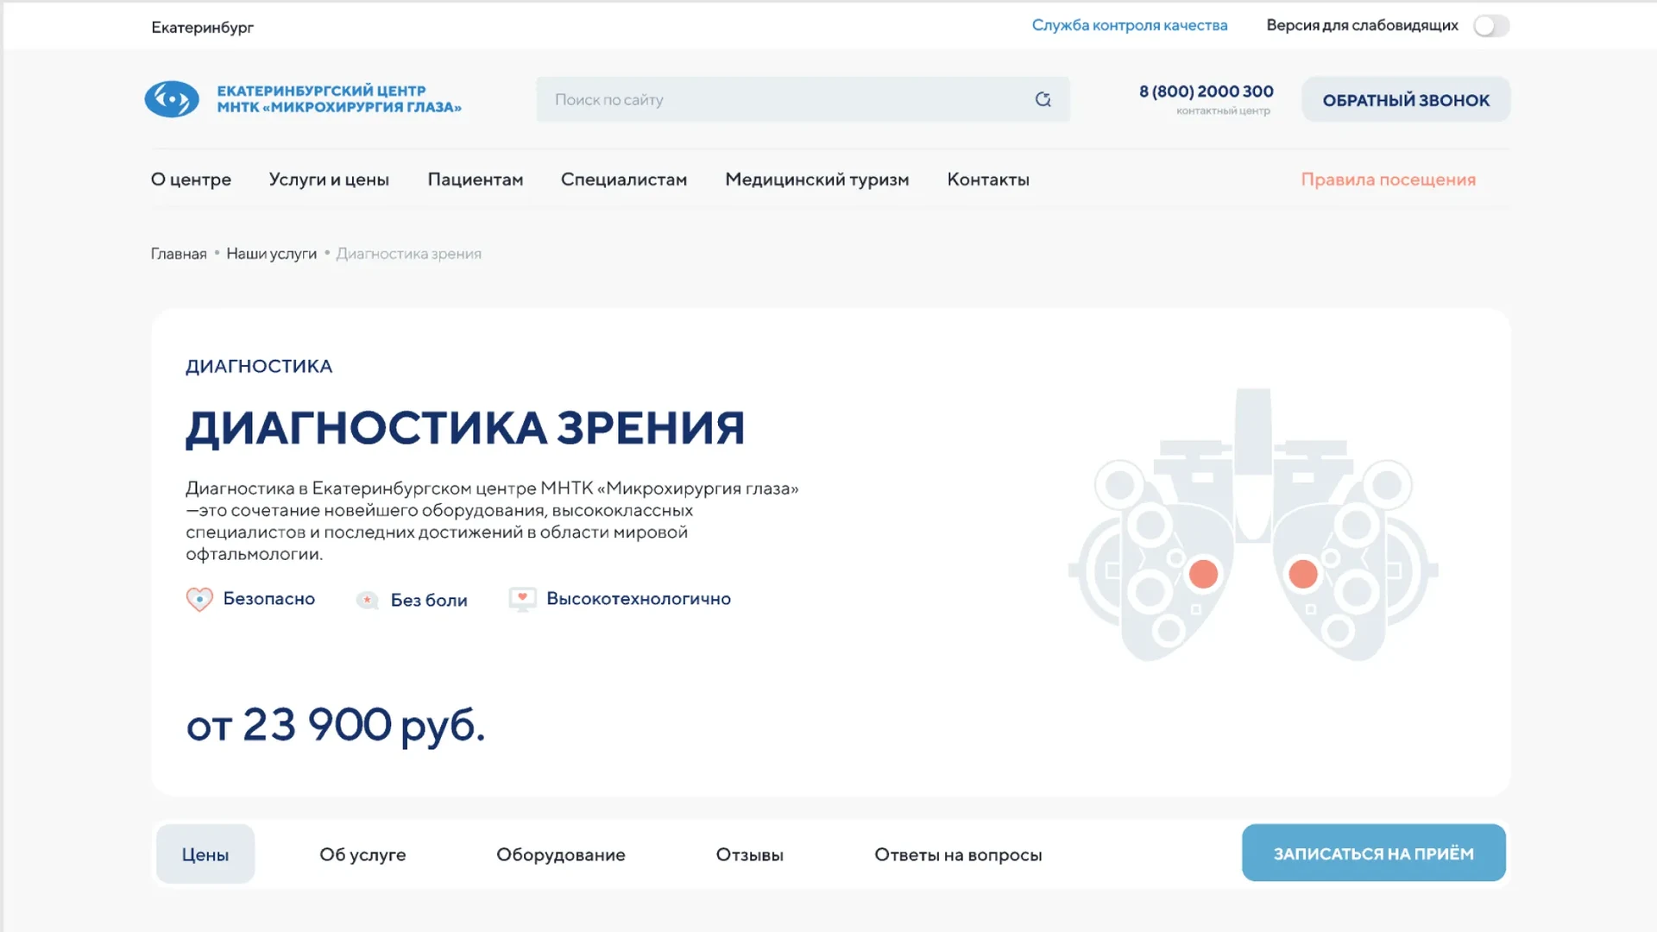1657x932 pixels.
Task: Click the Обратный звонок button
Action: [x=1406, y=99]
